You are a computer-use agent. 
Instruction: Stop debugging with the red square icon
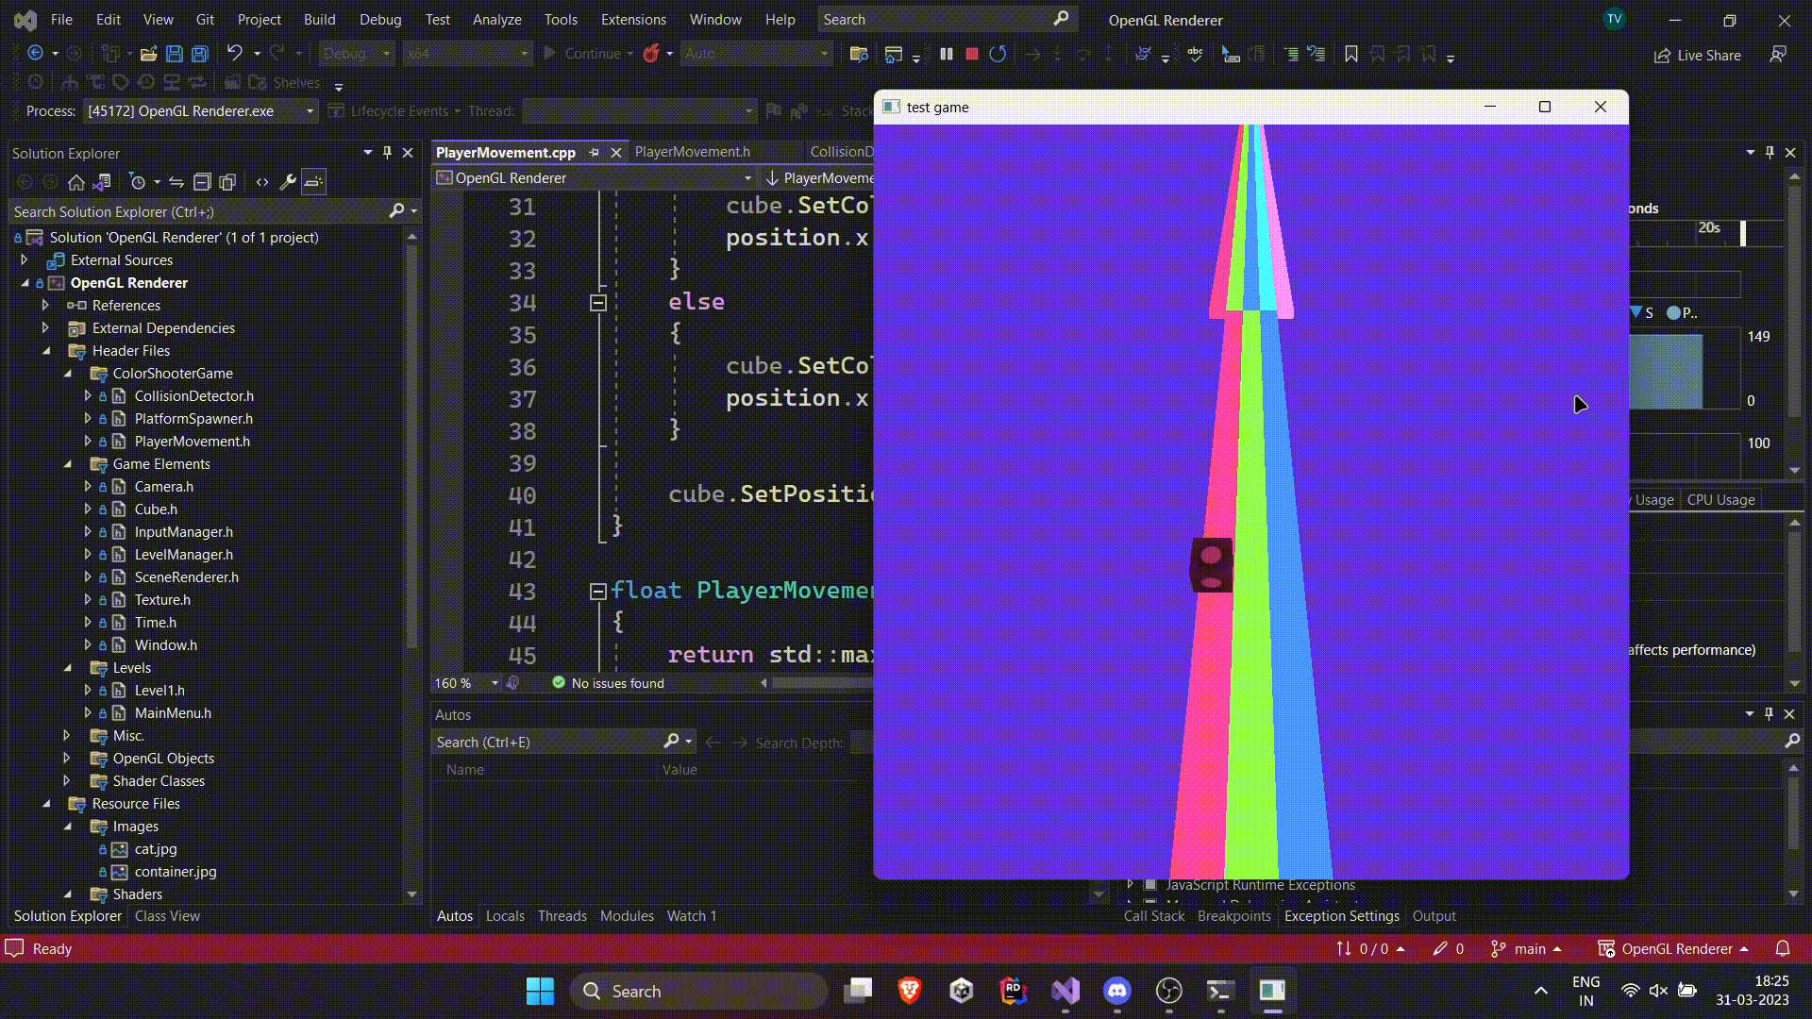pos(971,54)
